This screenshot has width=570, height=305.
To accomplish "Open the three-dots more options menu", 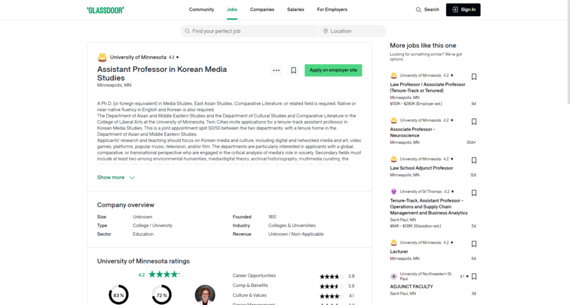I will coord(276,71).
